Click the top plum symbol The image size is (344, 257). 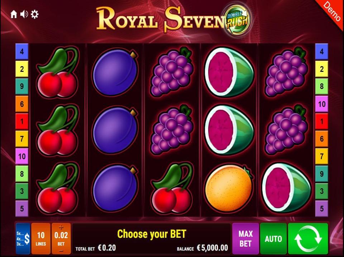tap(115, 73)
